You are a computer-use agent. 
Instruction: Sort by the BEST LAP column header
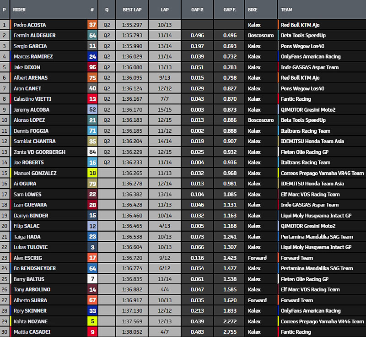click(x=131, y=9)
